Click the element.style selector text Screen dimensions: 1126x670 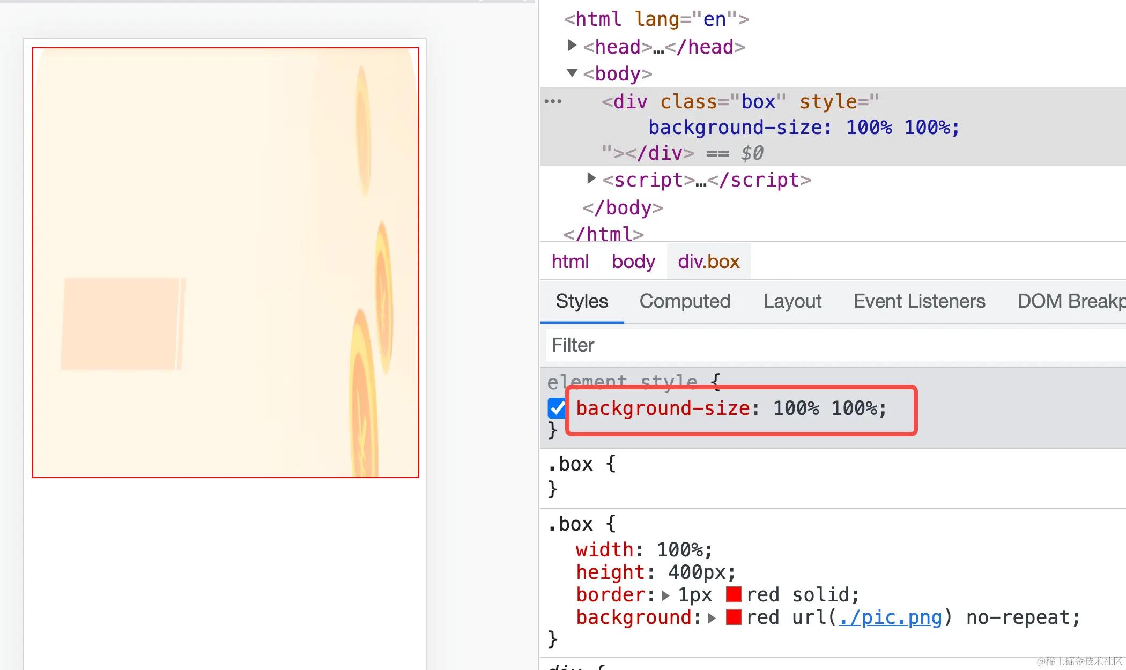[622, 382]
